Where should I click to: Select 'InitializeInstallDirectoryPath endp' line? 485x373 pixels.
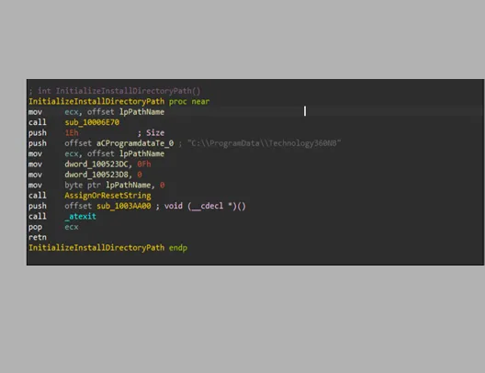(108, 248)
